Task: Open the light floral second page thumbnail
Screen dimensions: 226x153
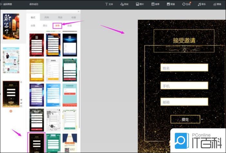Action: [11, 60]
